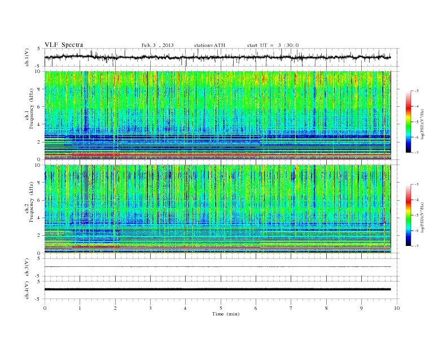Viewport: 447px width, 346px height.
Task: Click time axis tick label "2"
Action: [x=115, y=308]
